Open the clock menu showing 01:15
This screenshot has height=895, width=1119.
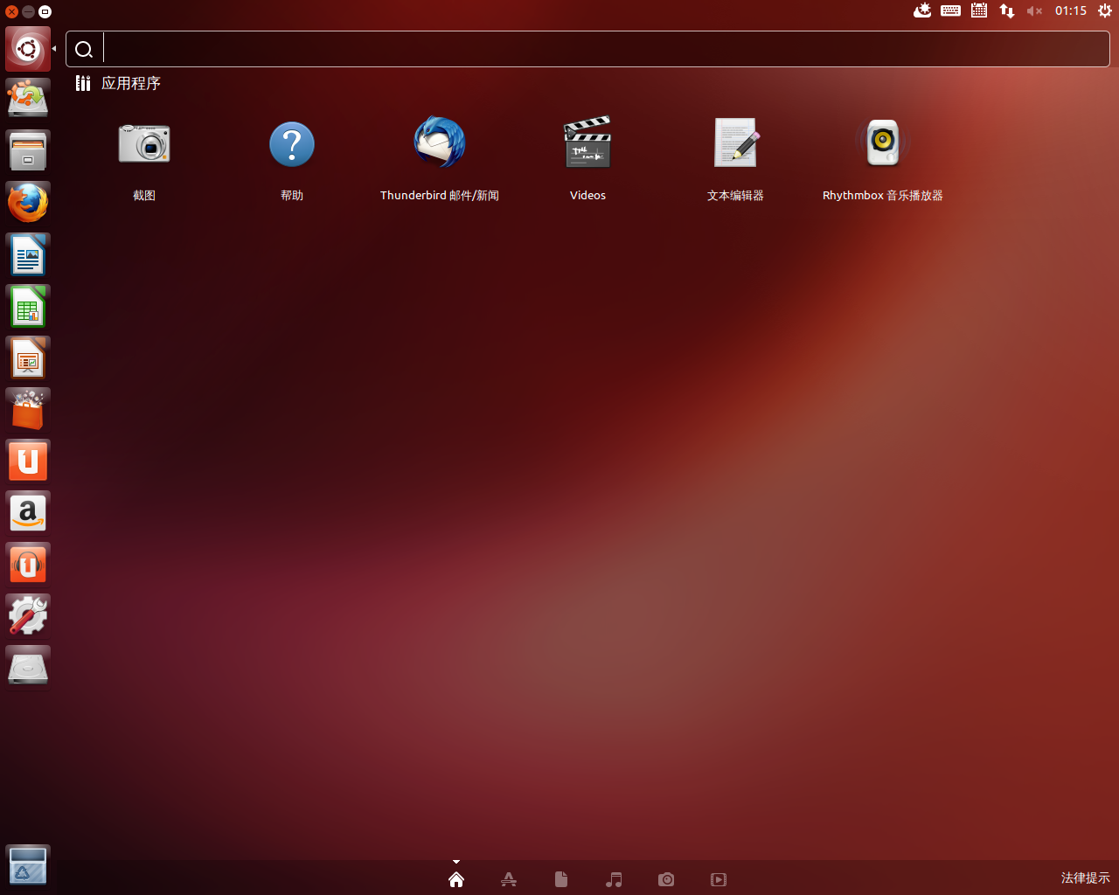[x=1071, y=10]
